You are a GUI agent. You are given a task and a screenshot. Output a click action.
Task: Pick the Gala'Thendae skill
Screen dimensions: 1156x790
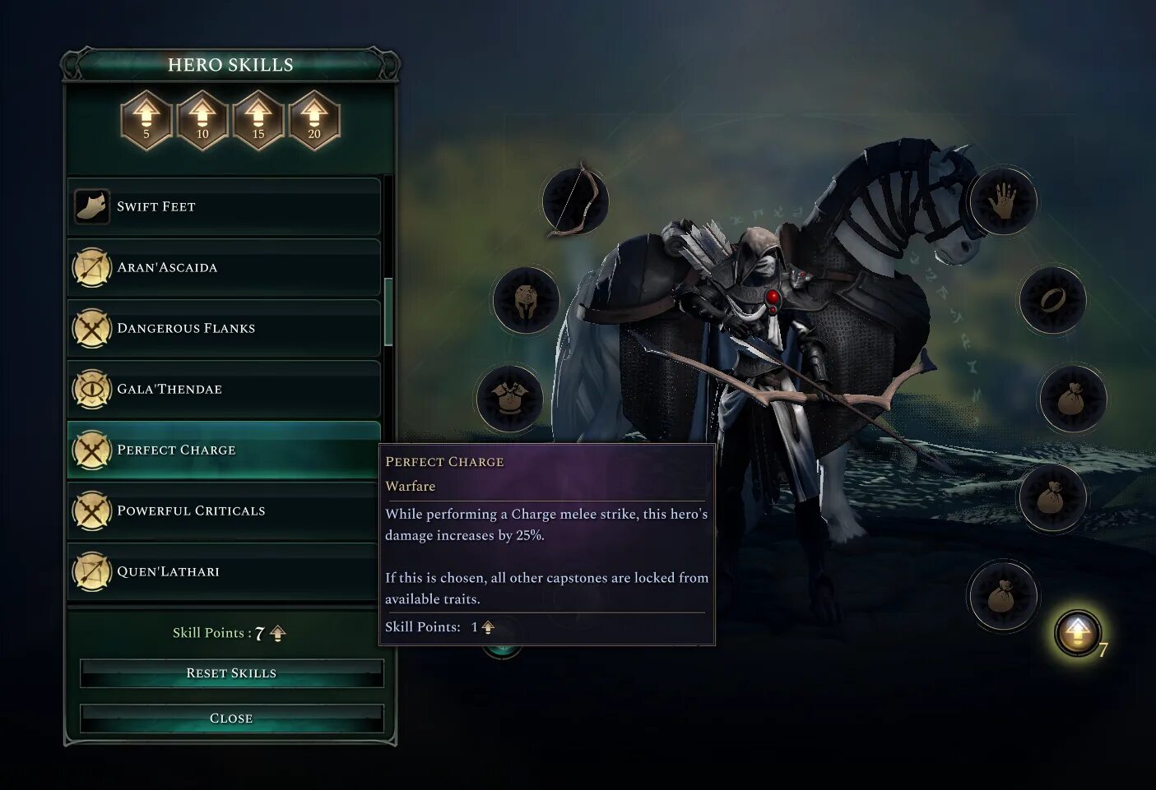click(x=224, y=389)
